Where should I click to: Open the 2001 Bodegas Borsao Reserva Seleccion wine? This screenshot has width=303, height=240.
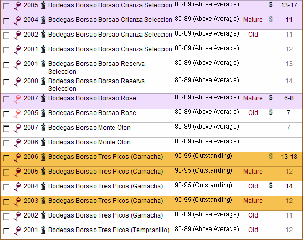click(96, 67)
